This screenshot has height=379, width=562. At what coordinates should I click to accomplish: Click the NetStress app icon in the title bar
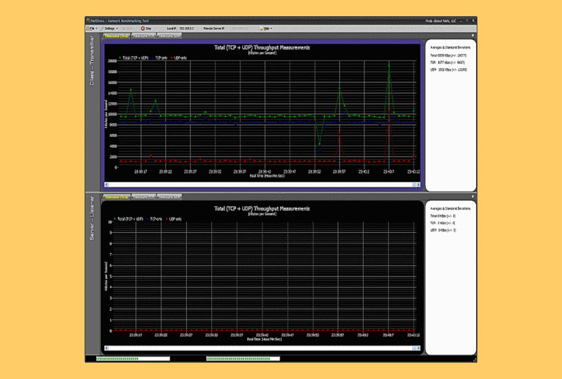pyautogui.click(x=88, y=21)
